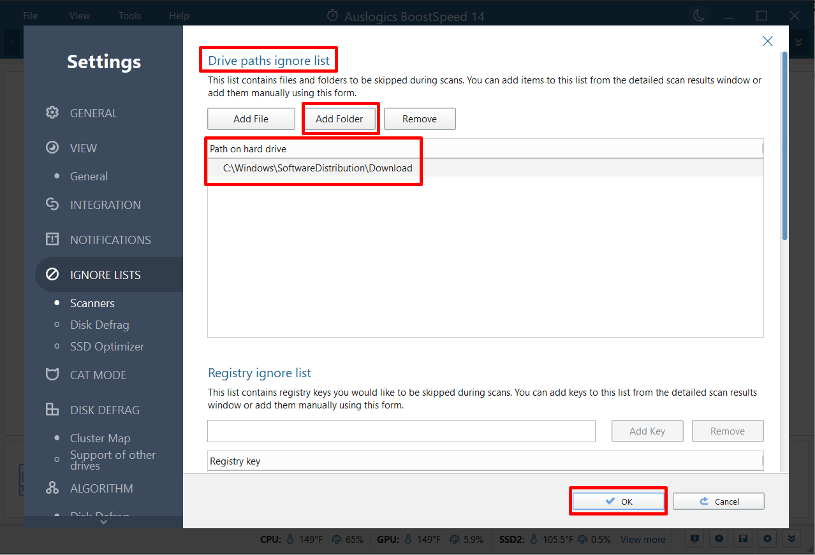Open General subsection under VIEW
Screen dimensions: 815x555
tap(89, 177)
